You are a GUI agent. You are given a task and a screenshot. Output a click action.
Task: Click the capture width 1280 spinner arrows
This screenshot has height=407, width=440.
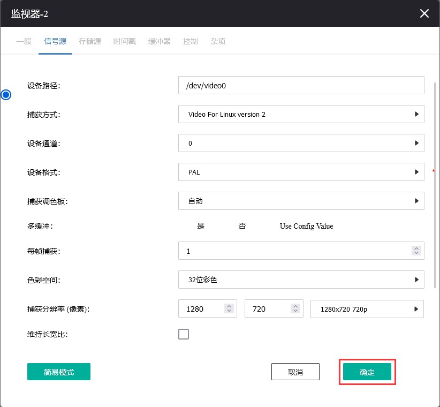(x=229, y=308)
